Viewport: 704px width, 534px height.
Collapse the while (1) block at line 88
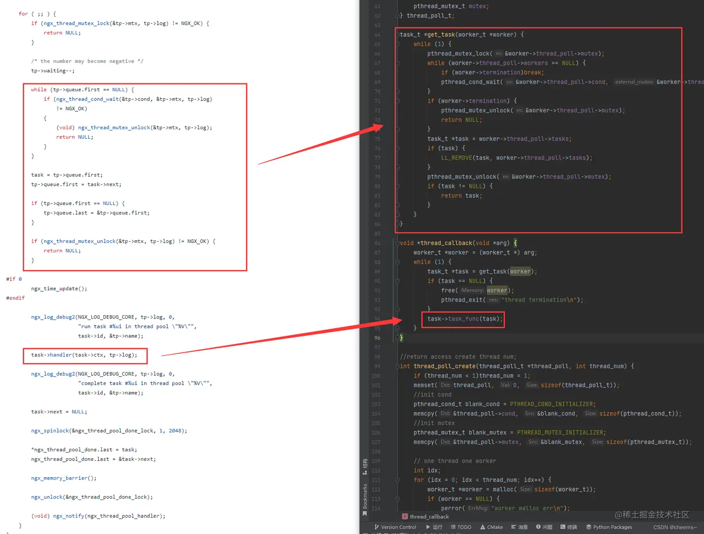pyautogui.click(x=398, y=262)
